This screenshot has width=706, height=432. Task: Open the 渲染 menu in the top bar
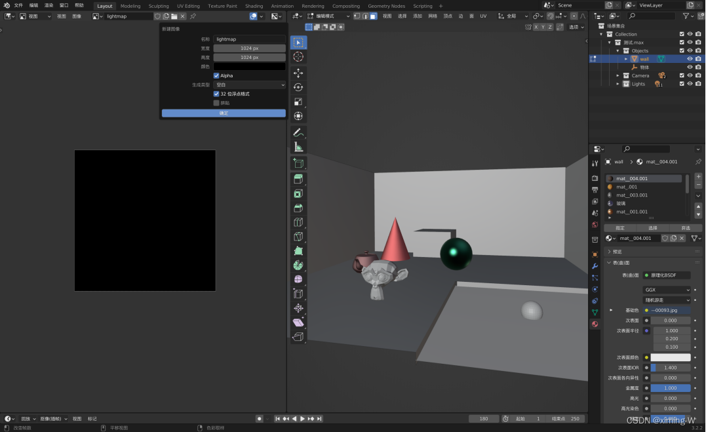click(49, 5)
